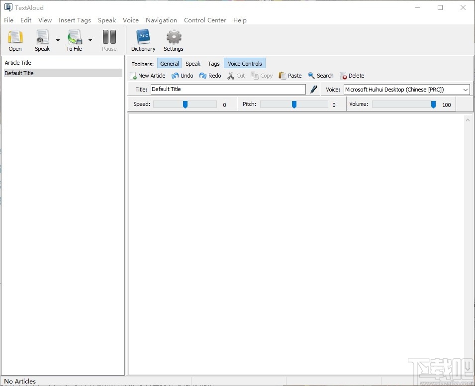The height and width of the screenshot is (386, 475).
Task: Click the To File conversion icon
Action: pyautogui.click(x=75, y=40)
